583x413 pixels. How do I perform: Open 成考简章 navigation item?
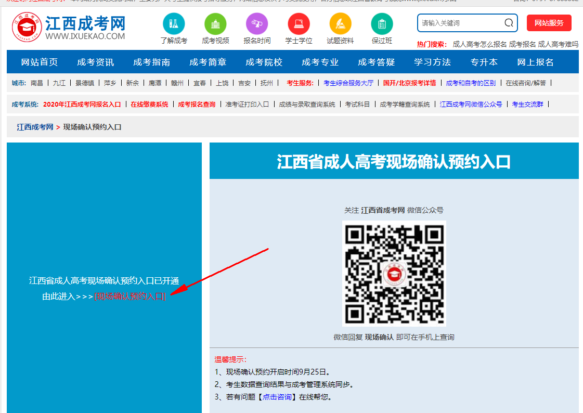click(208, 62)
